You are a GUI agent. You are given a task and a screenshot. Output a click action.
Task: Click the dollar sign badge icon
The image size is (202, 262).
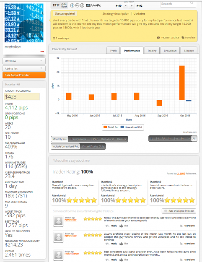coord(72,5)
